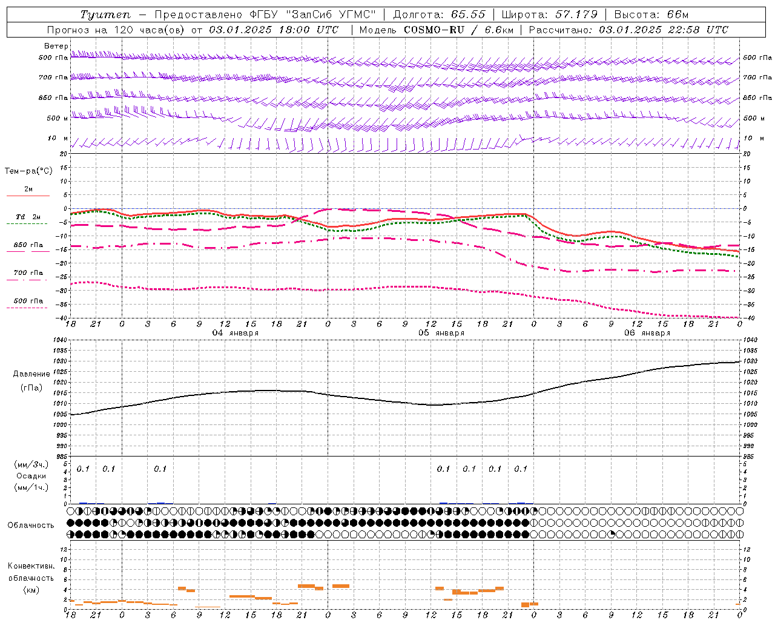
Task: Click the Рассчитано: 03.01.2025 22:58 UTC text
Action: pos(628,30)
